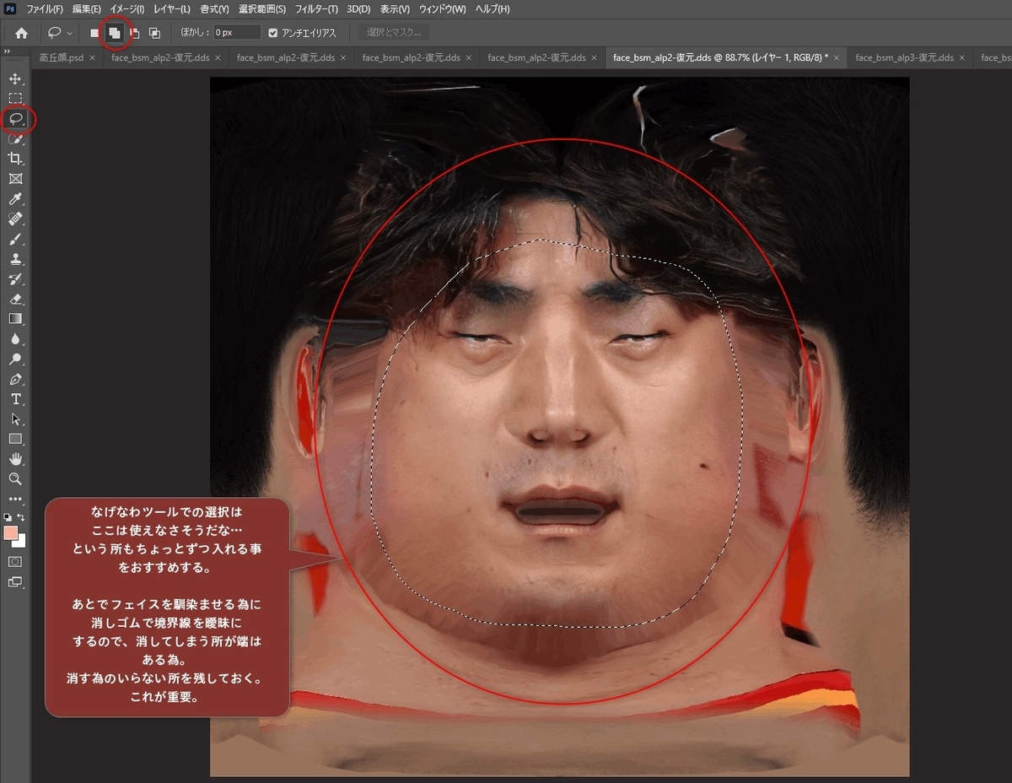This screenshot has width=1012, height=783.
Task: Select the Dodge tool
Action: (15, 359)
